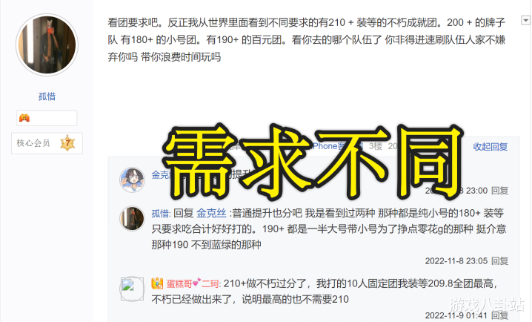
Task: Open the 核心会员 membership title box
Action: click(x=47, y=143)
